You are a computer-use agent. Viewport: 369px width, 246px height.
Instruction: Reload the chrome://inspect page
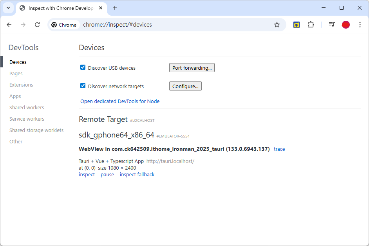(37, 25)
